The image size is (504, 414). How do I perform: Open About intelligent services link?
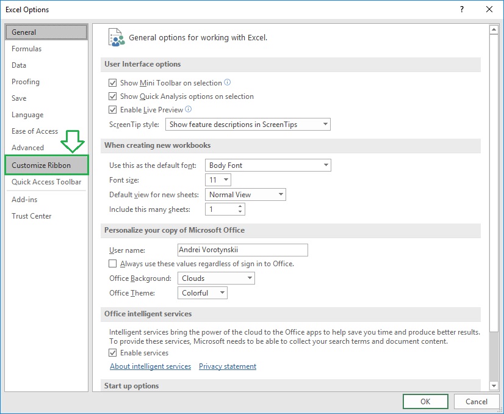pyautogui.click(x=151, y=366)
